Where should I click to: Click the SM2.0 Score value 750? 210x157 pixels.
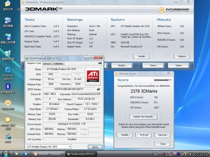pyautogui.click(x=156, y=97)
